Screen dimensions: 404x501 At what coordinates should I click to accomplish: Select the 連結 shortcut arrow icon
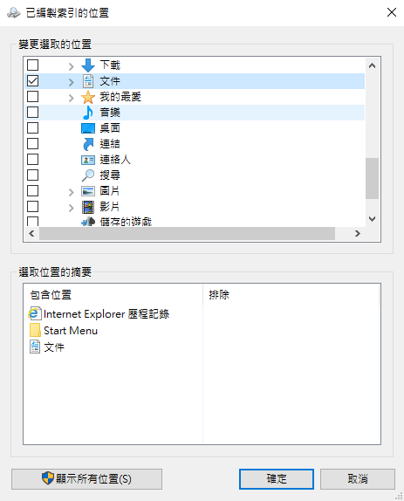coord(88,144)
